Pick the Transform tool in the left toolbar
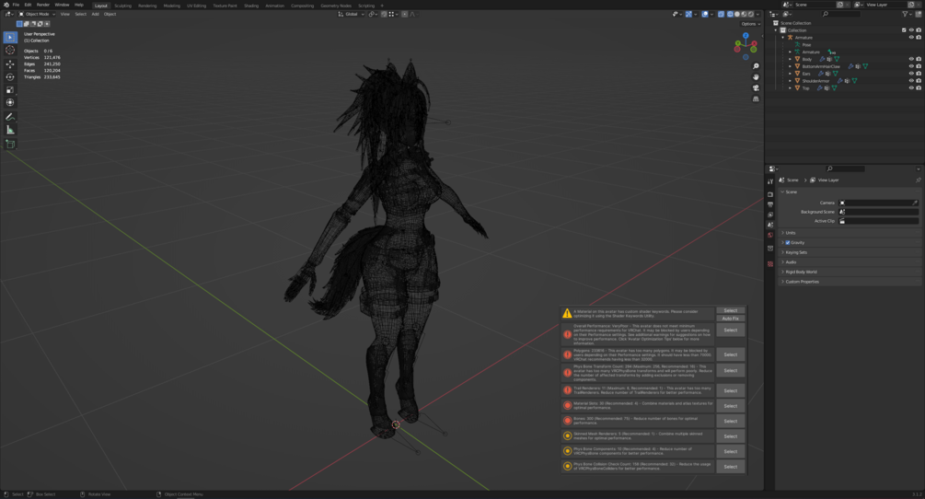Viewport: 925px width, 499px height. click(x=10, y=102)
